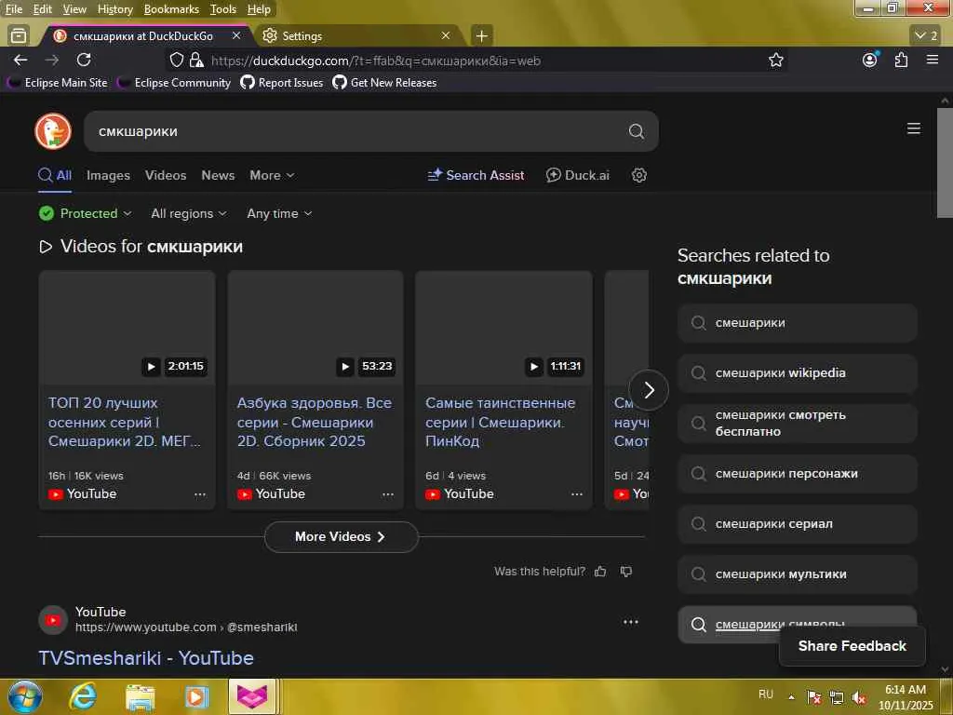Click the DuckDuckGo duck logo

pyautogui.click(x=53, y=131)
